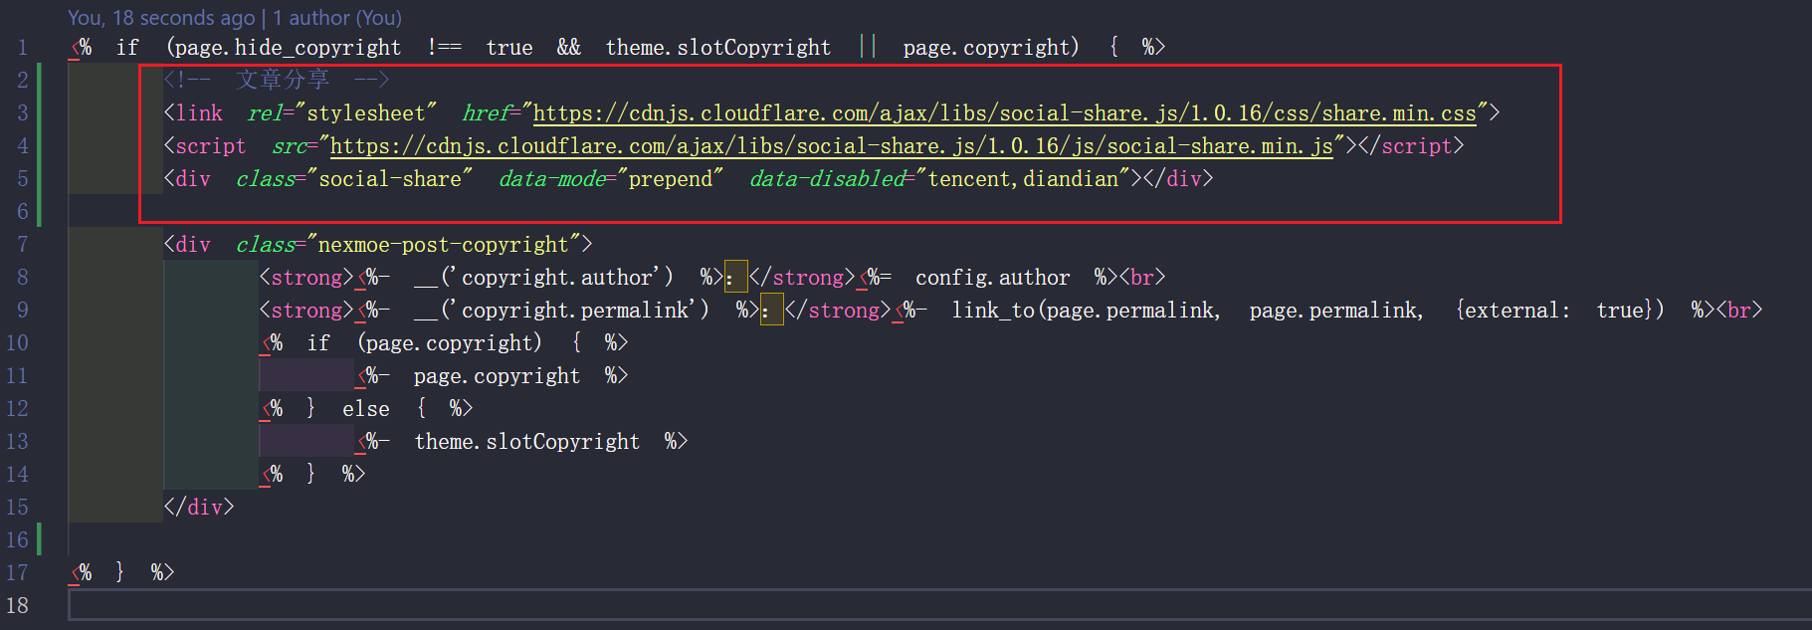
Task: Click the "social-share" class value on line 5
Action: click(390, 179)
